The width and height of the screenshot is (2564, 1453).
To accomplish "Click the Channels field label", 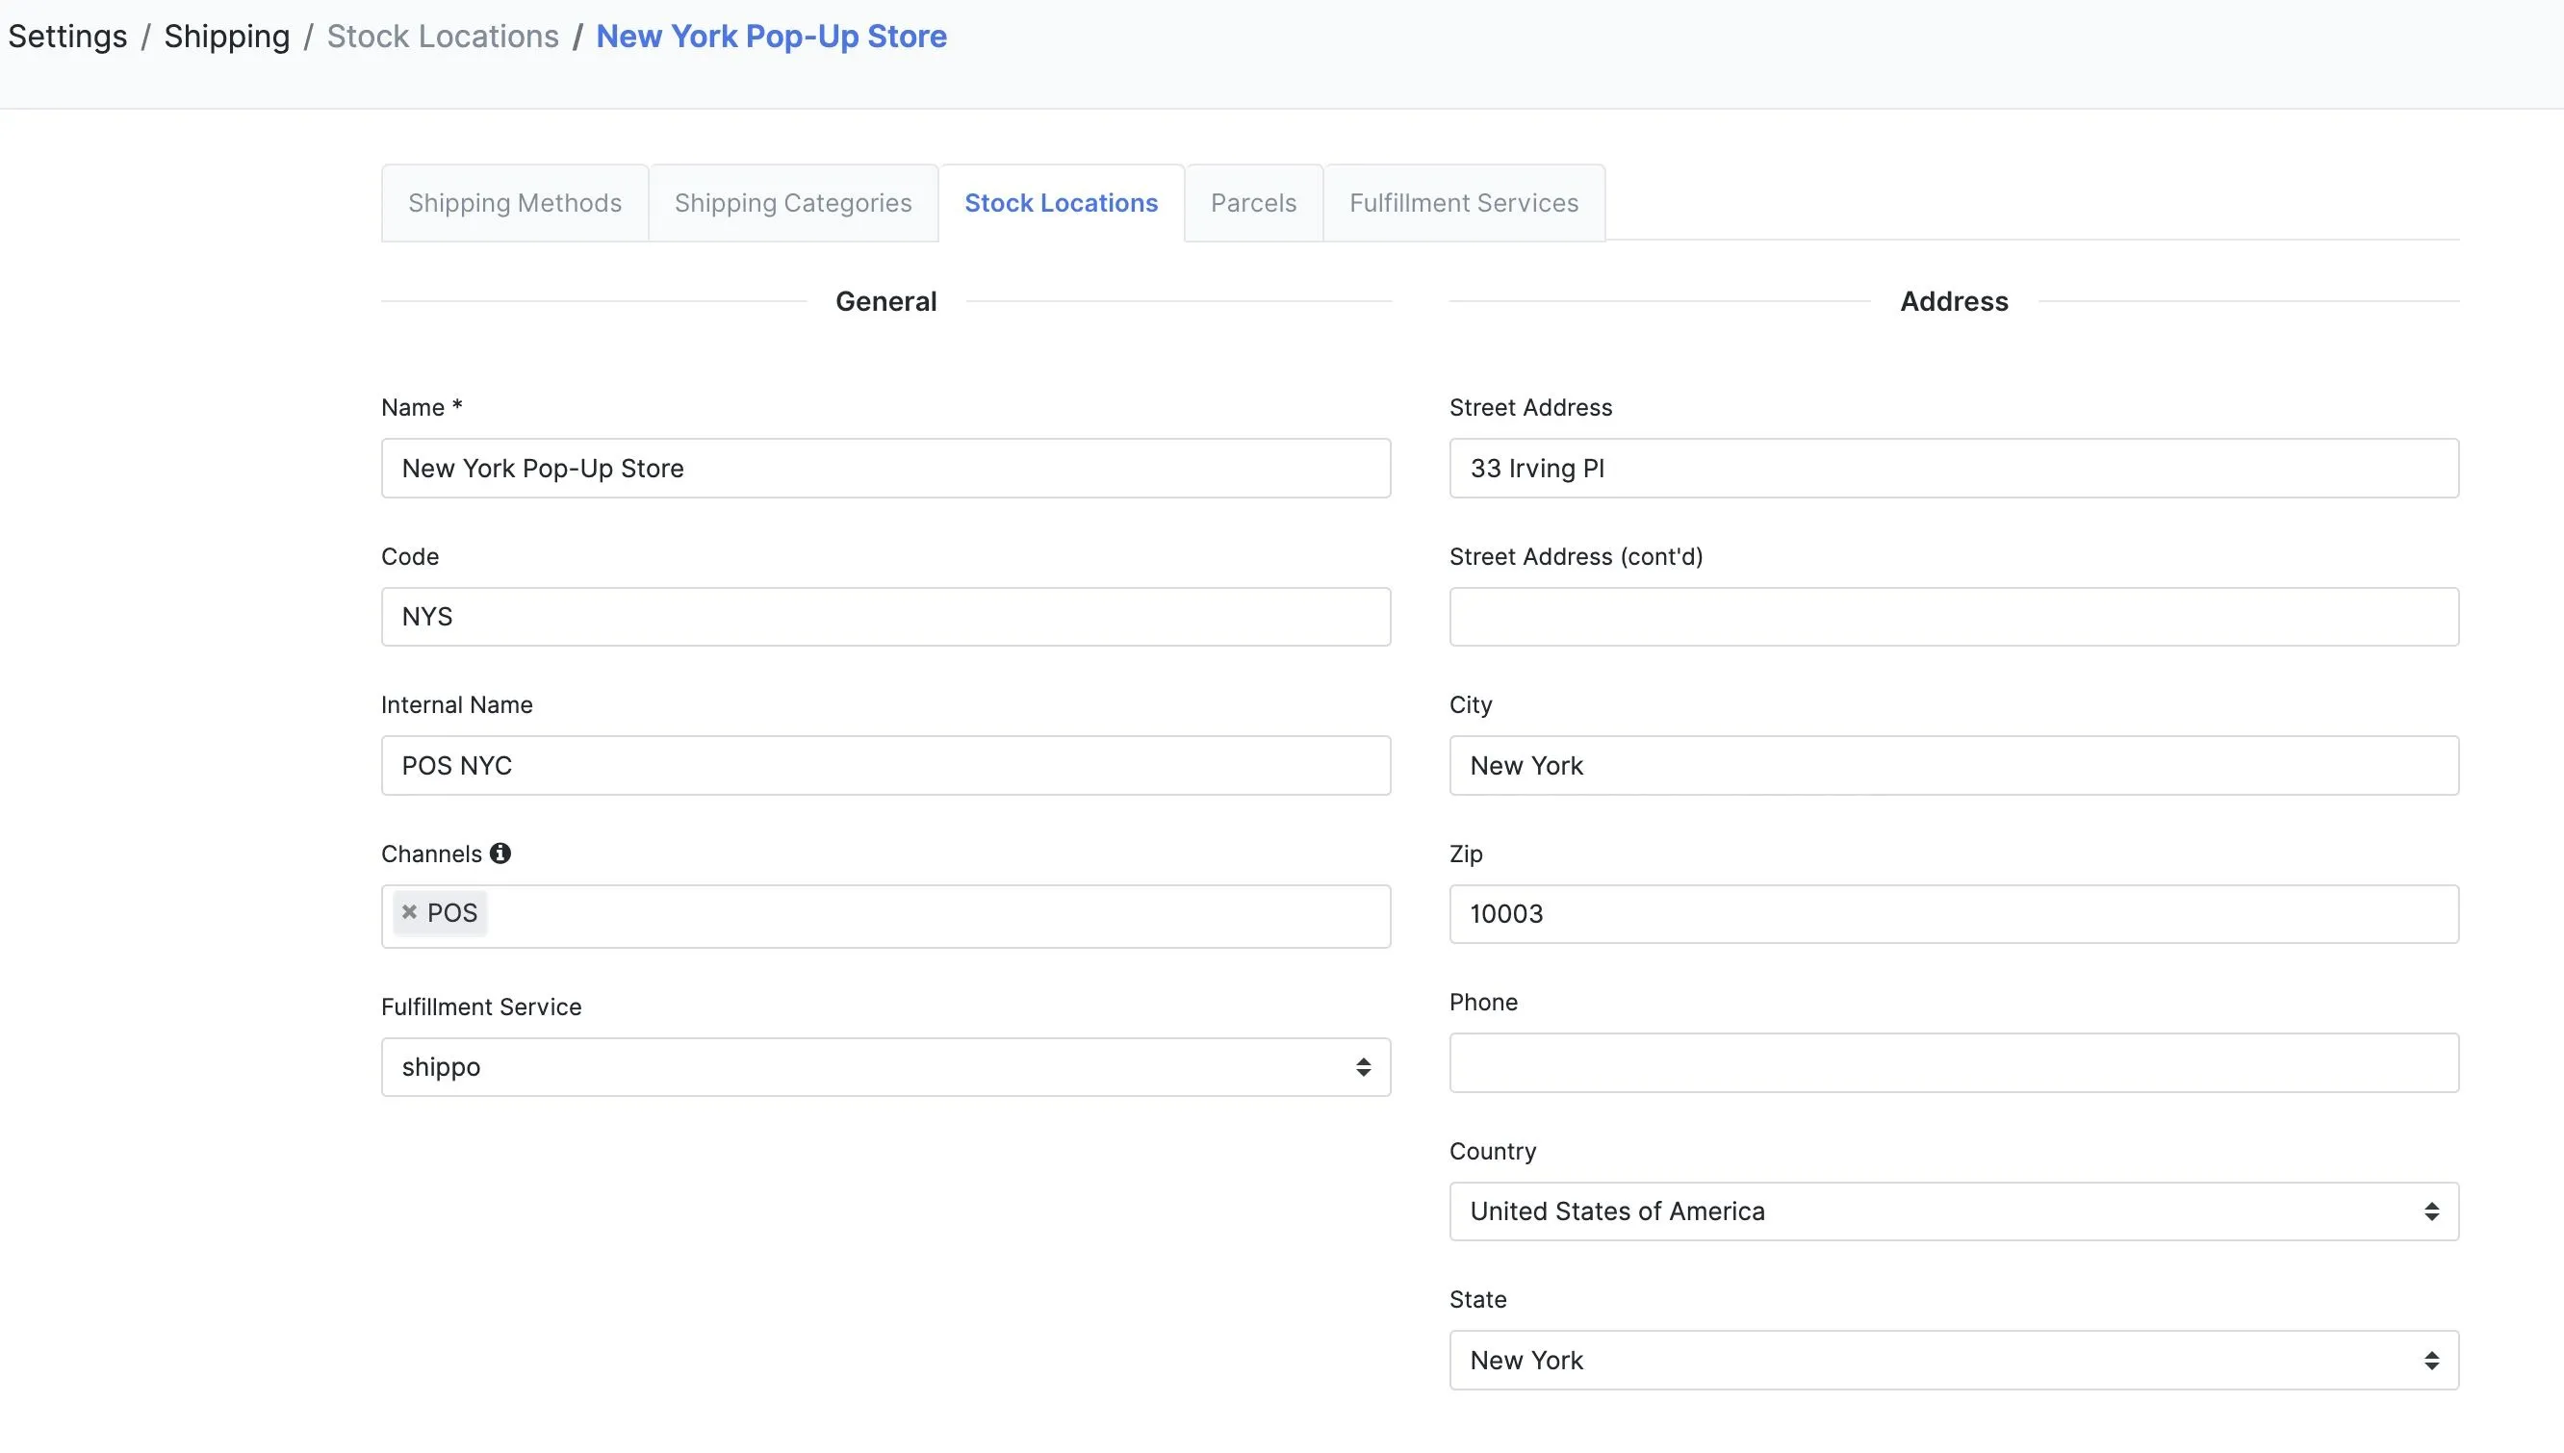I will coord(431,854).
